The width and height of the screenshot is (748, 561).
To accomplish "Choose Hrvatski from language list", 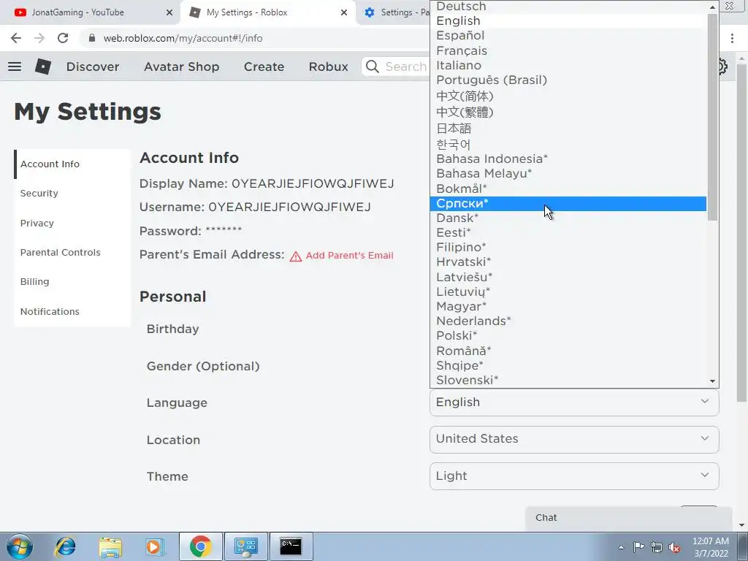I will point(568,262).
